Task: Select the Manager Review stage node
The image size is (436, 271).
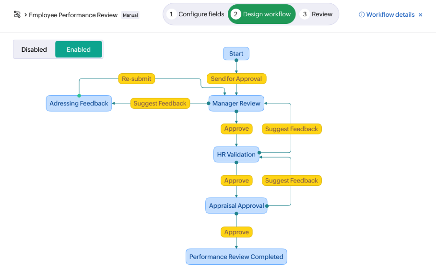Action: click(236, 103)
